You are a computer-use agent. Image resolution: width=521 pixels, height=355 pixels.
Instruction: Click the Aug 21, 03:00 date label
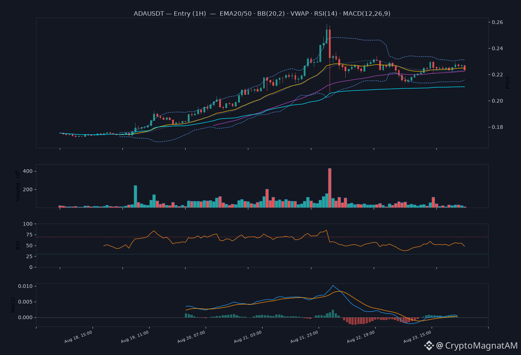coord(248,337)
